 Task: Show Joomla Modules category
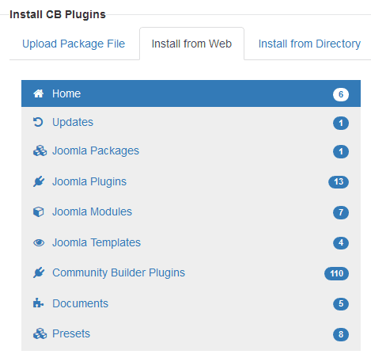coord(191,211)
